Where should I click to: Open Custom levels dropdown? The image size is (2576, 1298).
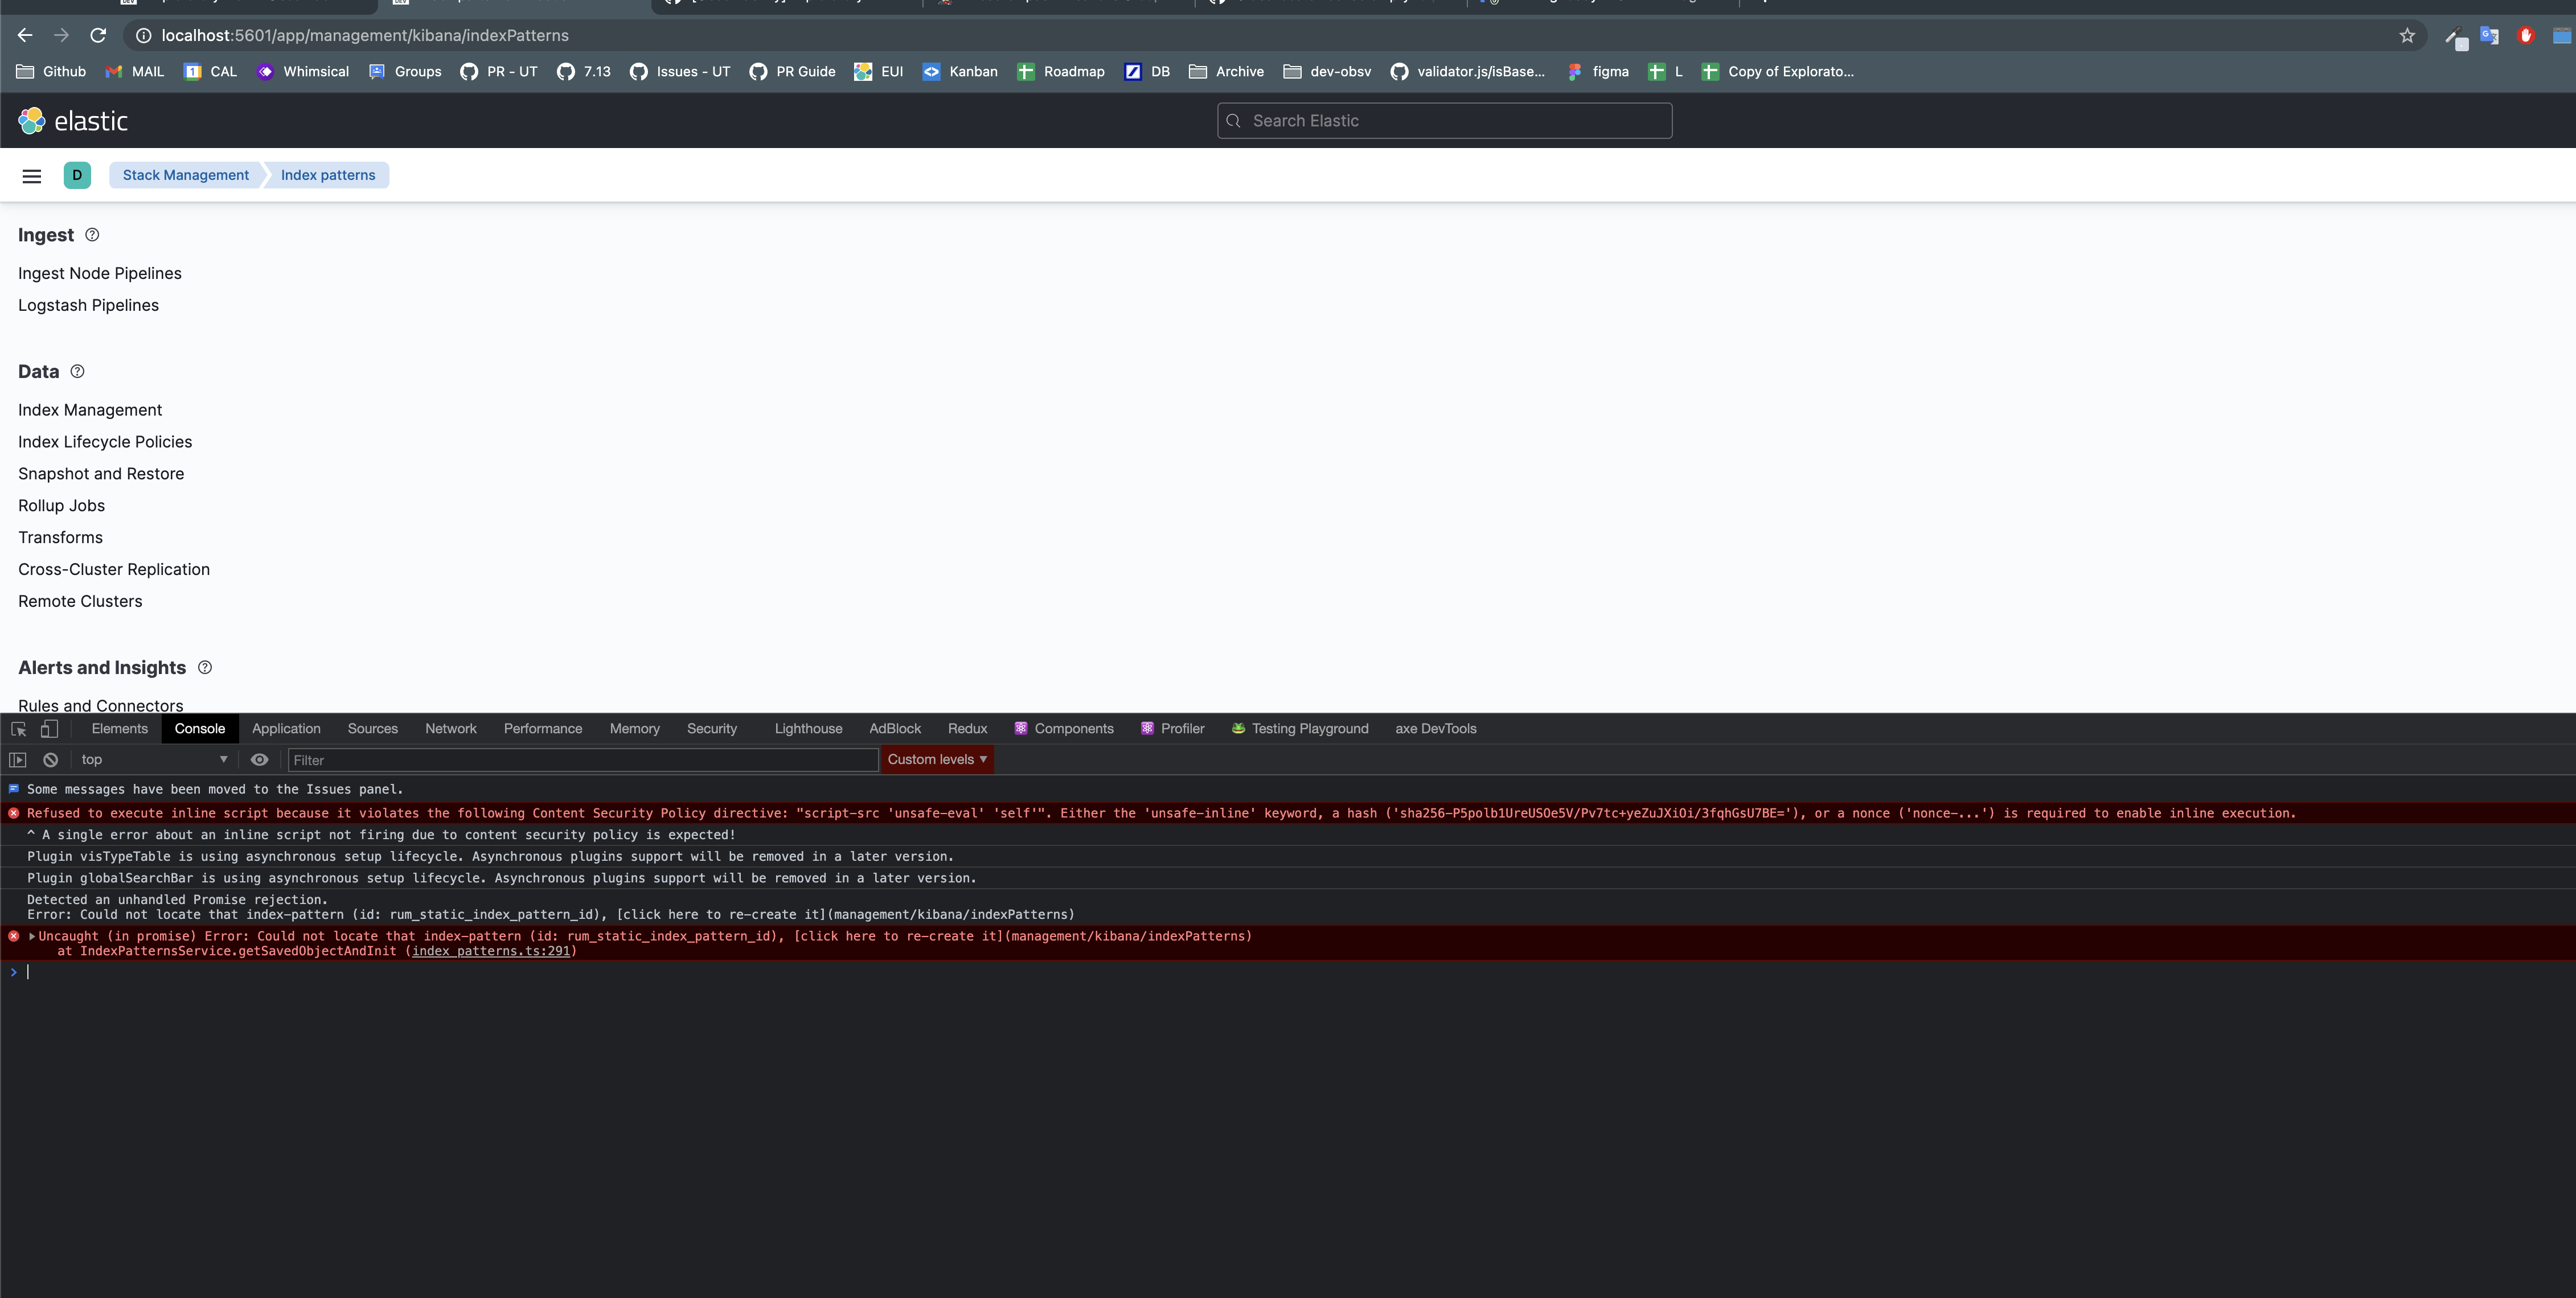937,760
